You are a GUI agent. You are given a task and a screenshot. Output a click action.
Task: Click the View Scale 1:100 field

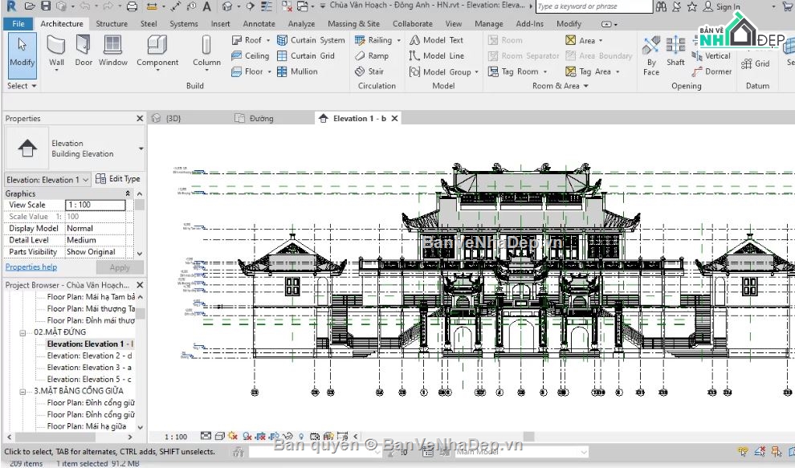click(x=95, y=206)
